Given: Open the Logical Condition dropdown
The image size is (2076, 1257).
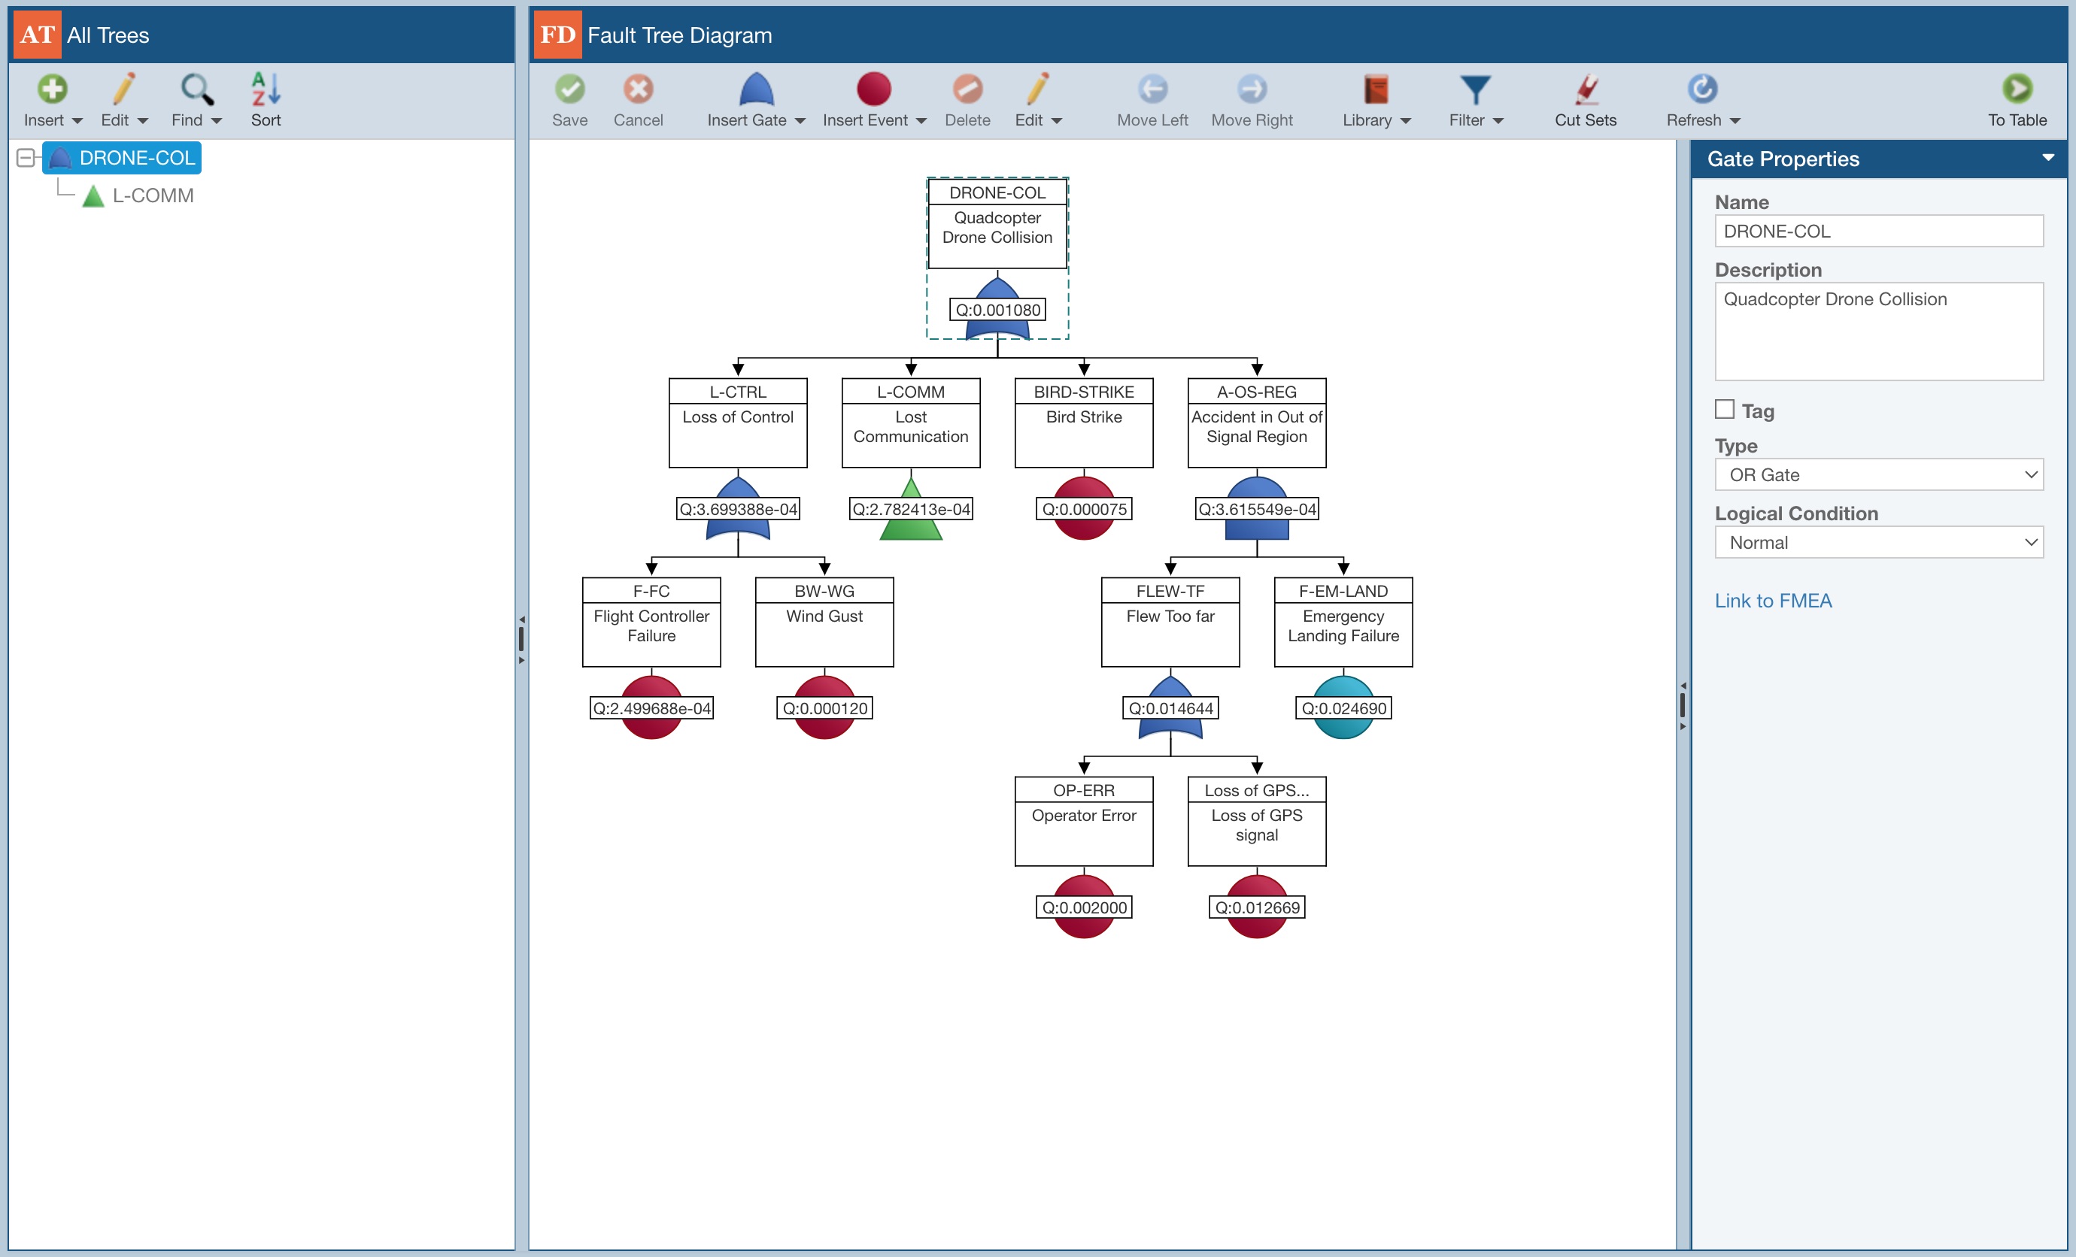Looking at the screenshot, I should (1878, 543).
